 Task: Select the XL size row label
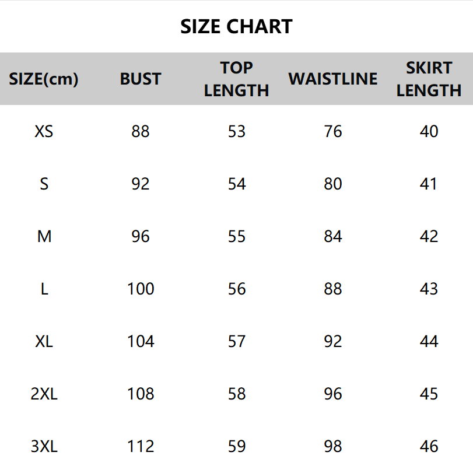click(x=44, y=342)
